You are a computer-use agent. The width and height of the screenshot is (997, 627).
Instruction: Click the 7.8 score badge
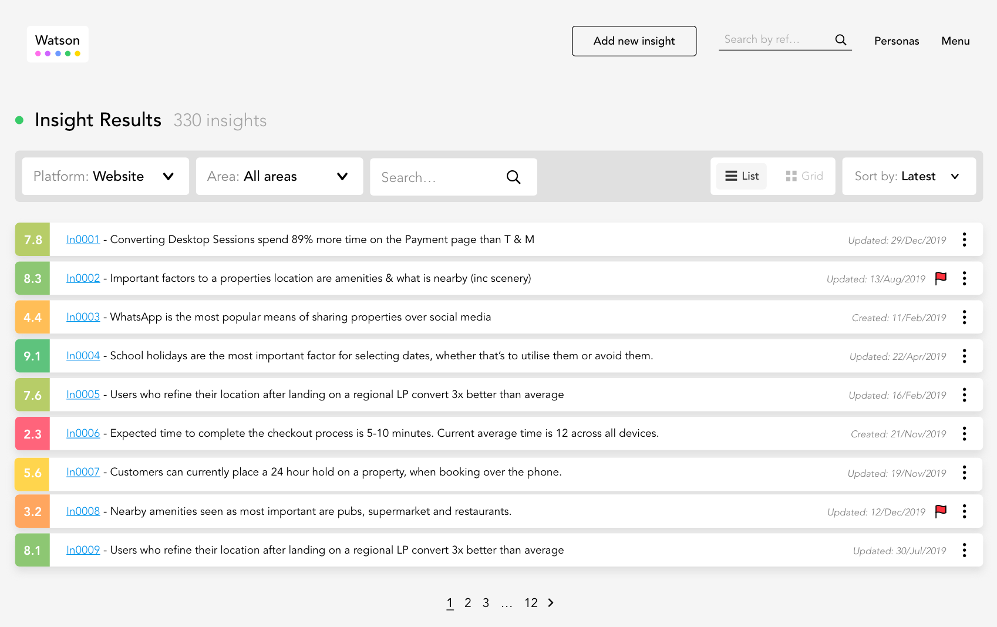coord(33,240)
